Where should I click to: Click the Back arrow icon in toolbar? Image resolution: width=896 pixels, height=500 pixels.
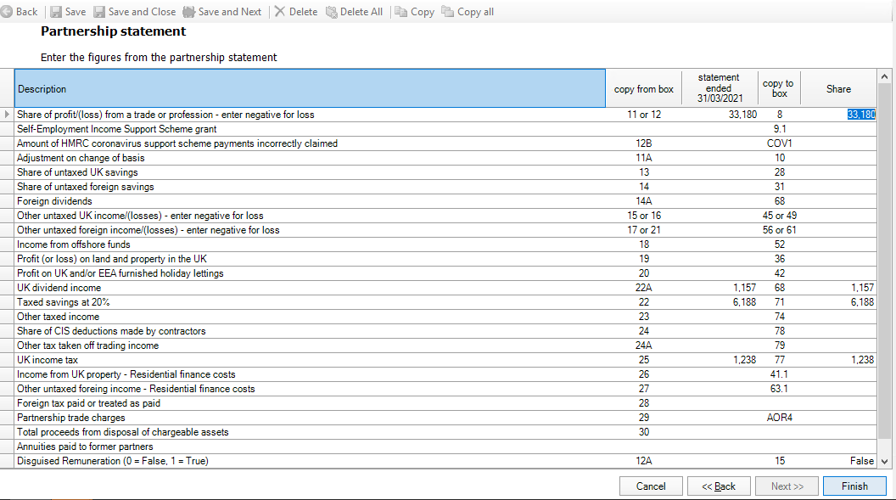(6, 11)
